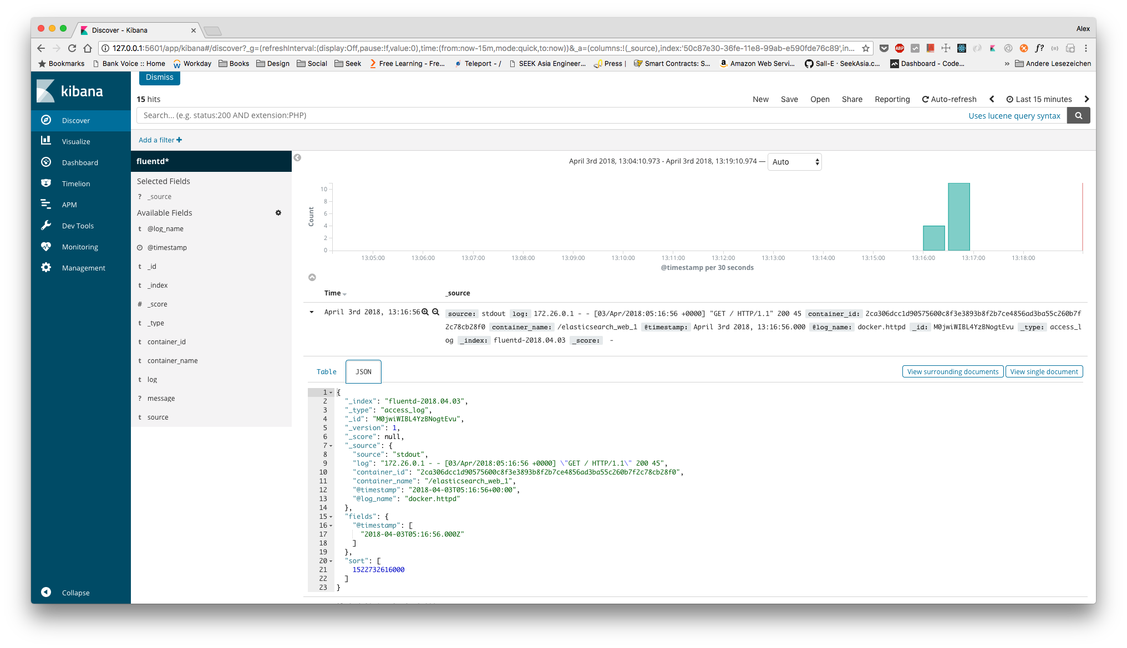1127x648 pixels.
Task: Open the Monitoring section
Action: click(80, 247)
